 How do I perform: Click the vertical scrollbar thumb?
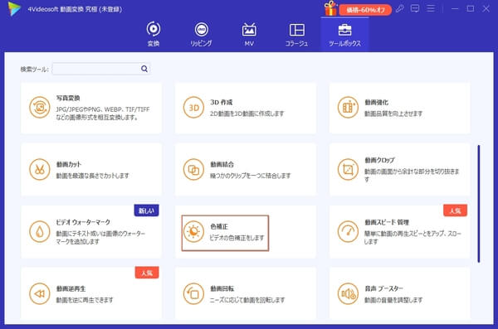479,204
